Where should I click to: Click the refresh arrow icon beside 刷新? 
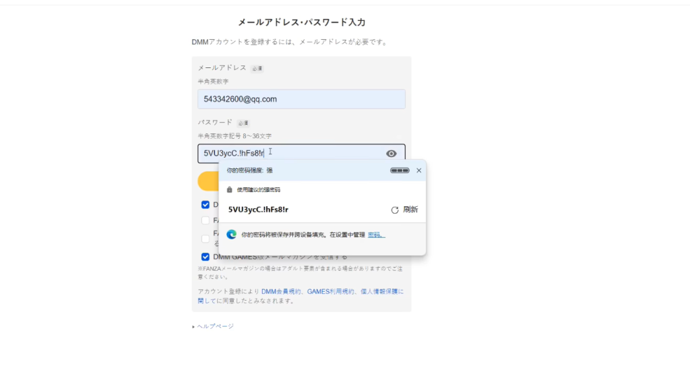tap(395, 210)
